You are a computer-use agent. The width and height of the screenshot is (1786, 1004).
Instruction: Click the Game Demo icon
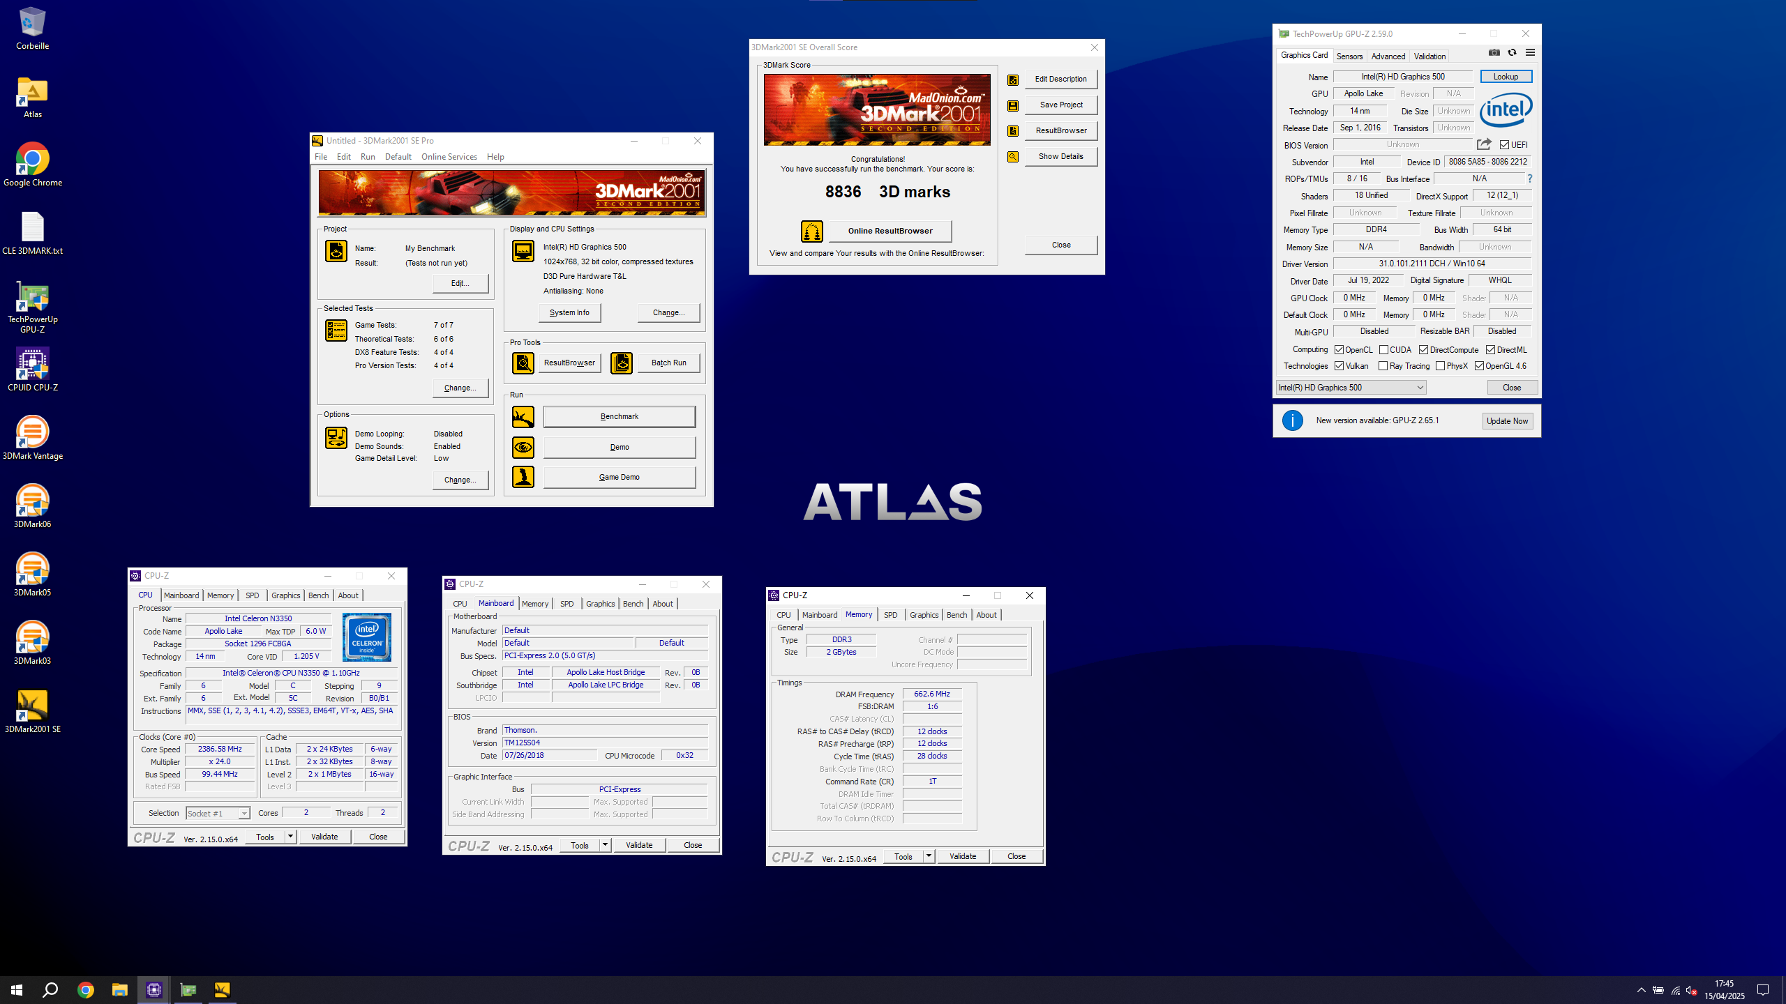pos(523,477)
